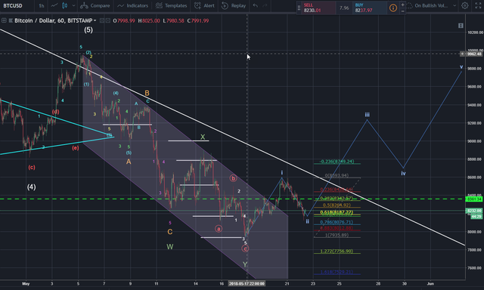Click the 10200.00 price scale label
The width and height of the screenshot is (484, 290).
(475, 32)
